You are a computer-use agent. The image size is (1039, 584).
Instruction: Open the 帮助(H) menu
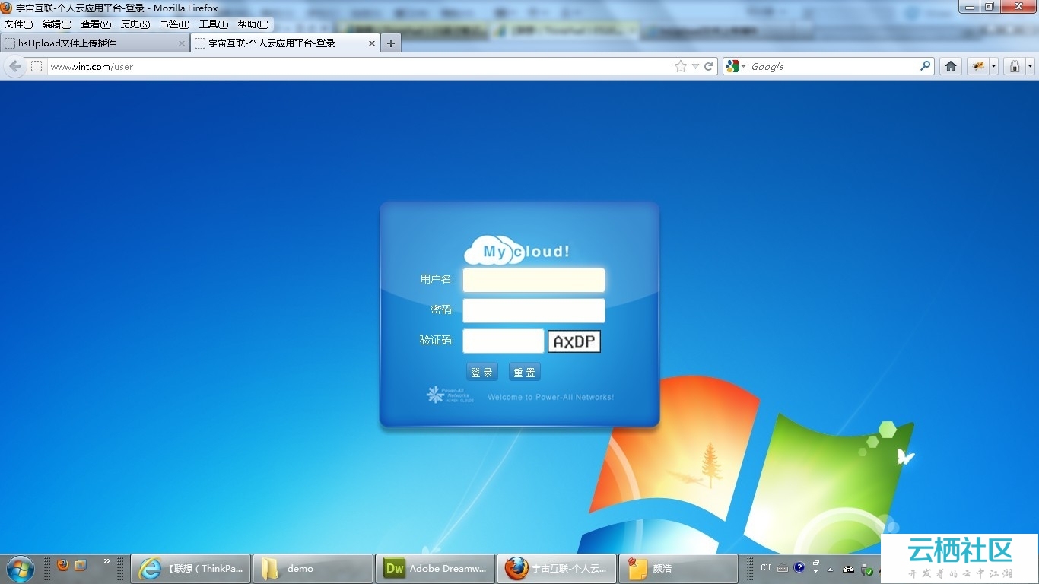(253, 24)
